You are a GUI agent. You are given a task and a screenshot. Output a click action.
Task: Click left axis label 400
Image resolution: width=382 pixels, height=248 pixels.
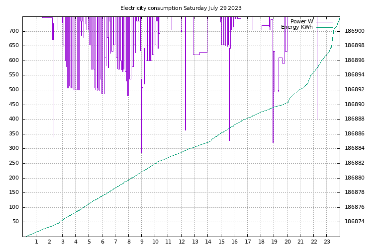14,119
